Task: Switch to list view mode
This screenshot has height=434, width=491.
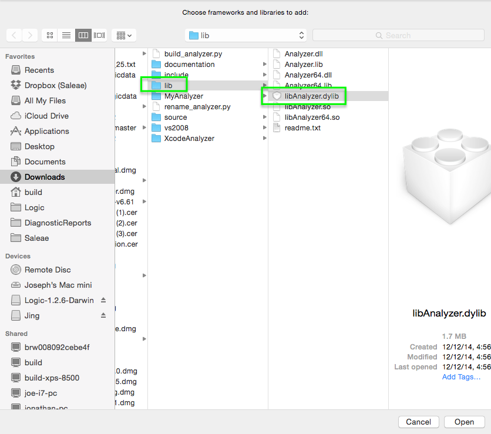Action: coord(66,35)
